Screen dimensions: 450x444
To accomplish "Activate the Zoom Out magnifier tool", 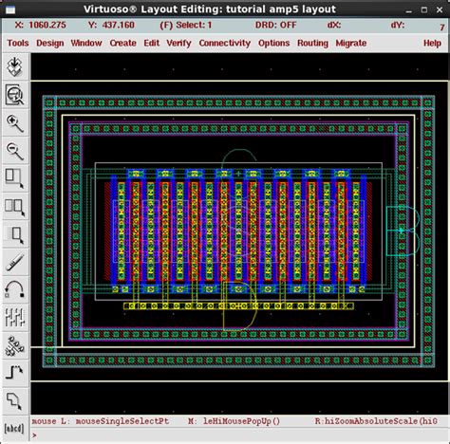I will pyautogui.click(x=14, y=151).
